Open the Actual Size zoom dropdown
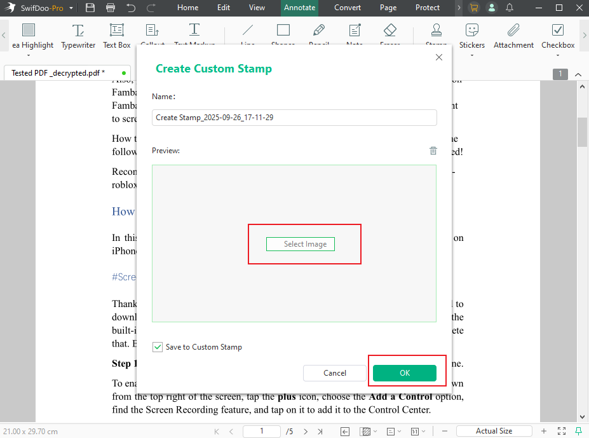 494,430
